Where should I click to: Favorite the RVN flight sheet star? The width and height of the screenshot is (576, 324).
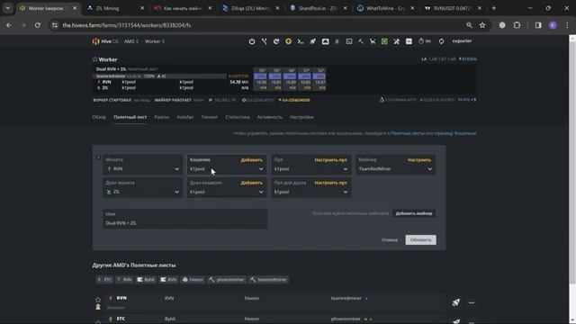click(98, 300)
